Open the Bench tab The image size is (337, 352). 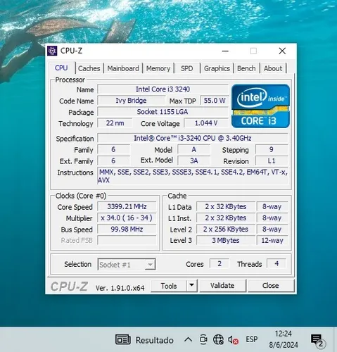[x=246, y=68]
